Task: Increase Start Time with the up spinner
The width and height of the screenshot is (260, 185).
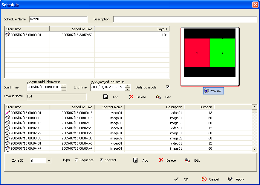Action: [64, 86]
